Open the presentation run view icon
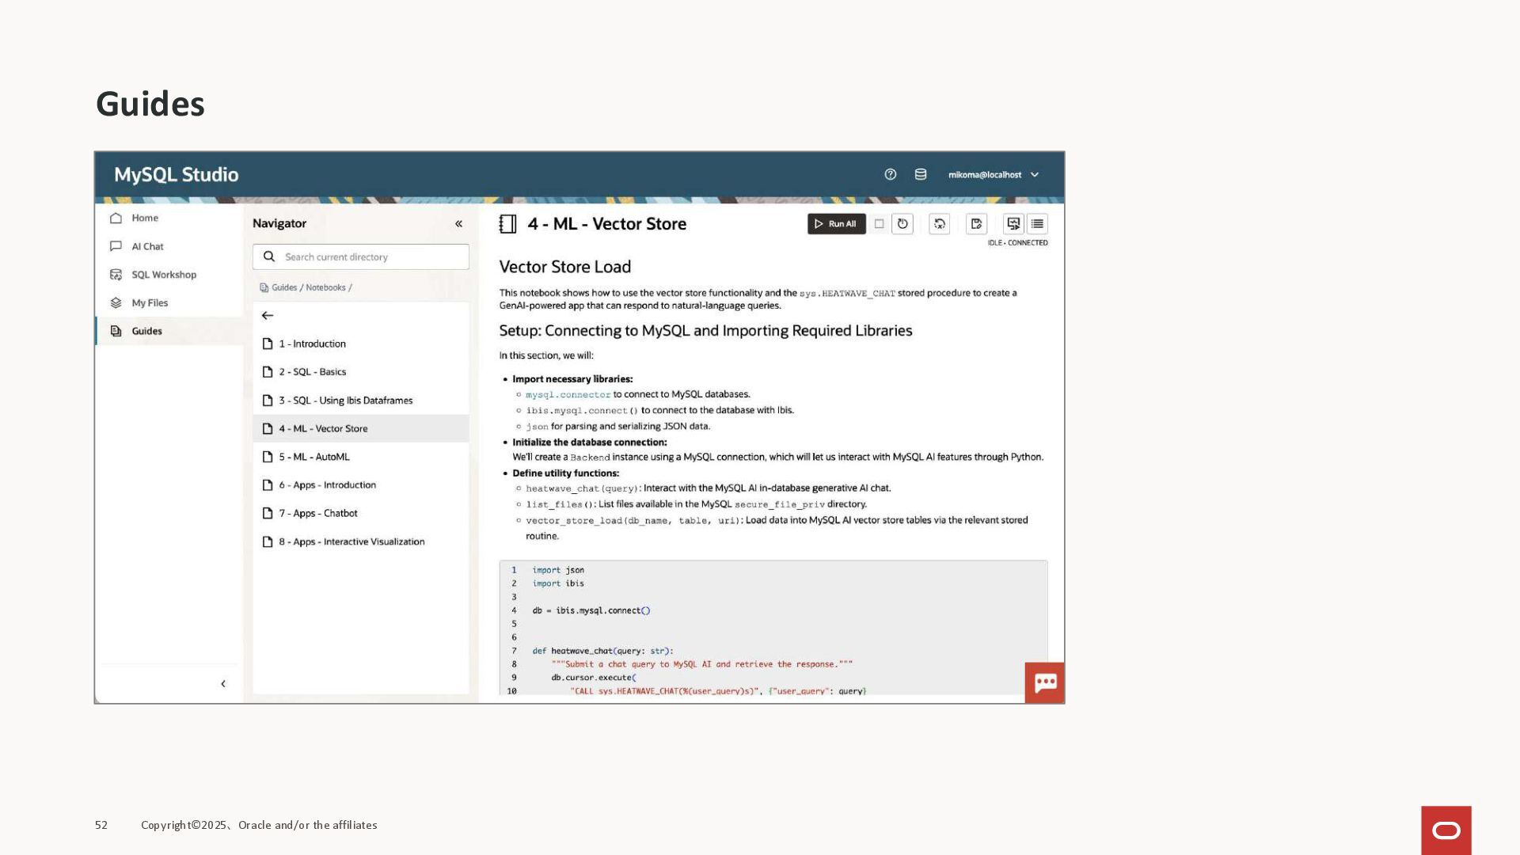This screenshot has height=855, width=1520. coord(1013,224)
